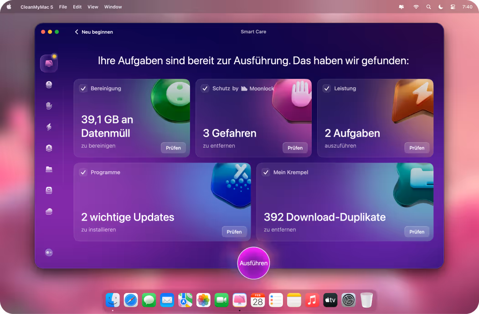Click the '39,1 GB an Datenmüll' text
The width and height of the screenshot is (479, 314).
pos(107,126)
